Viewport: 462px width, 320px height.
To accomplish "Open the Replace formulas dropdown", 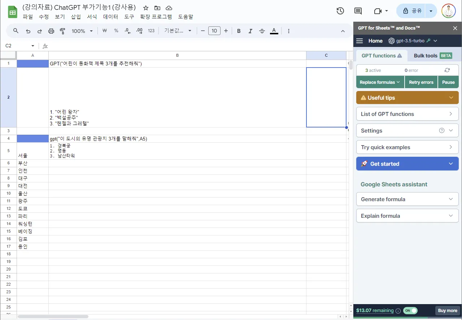I will click(x=380, y=82).
